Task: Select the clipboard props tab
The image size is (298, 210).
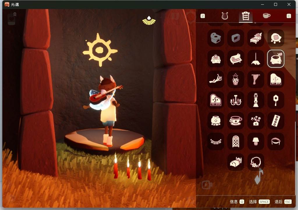Action: 246,16
